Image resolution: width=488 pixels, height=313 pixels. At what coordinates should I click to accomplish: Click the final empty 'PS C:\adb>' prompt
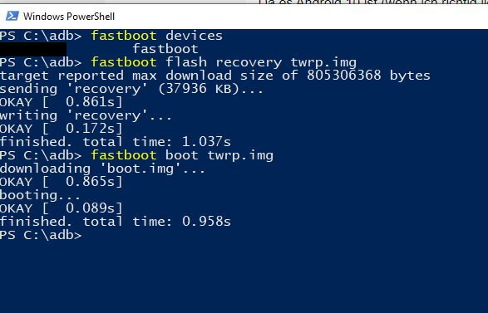41,235
